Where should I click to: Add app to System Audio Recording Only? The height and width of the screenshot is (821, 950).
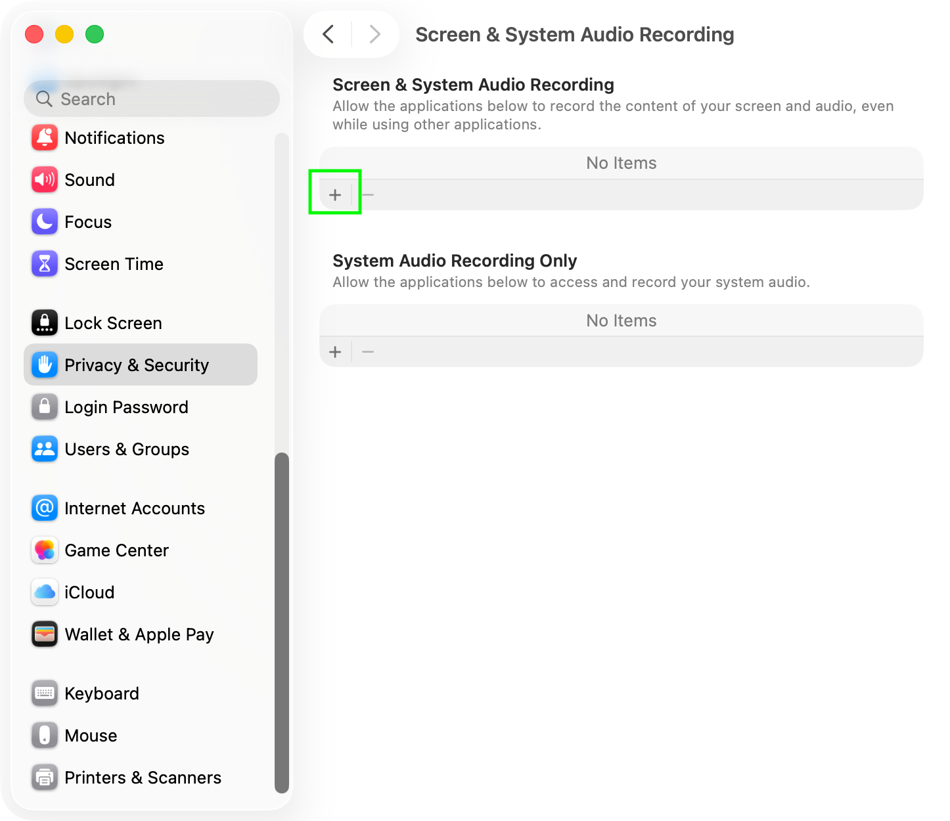click(335, 352)
